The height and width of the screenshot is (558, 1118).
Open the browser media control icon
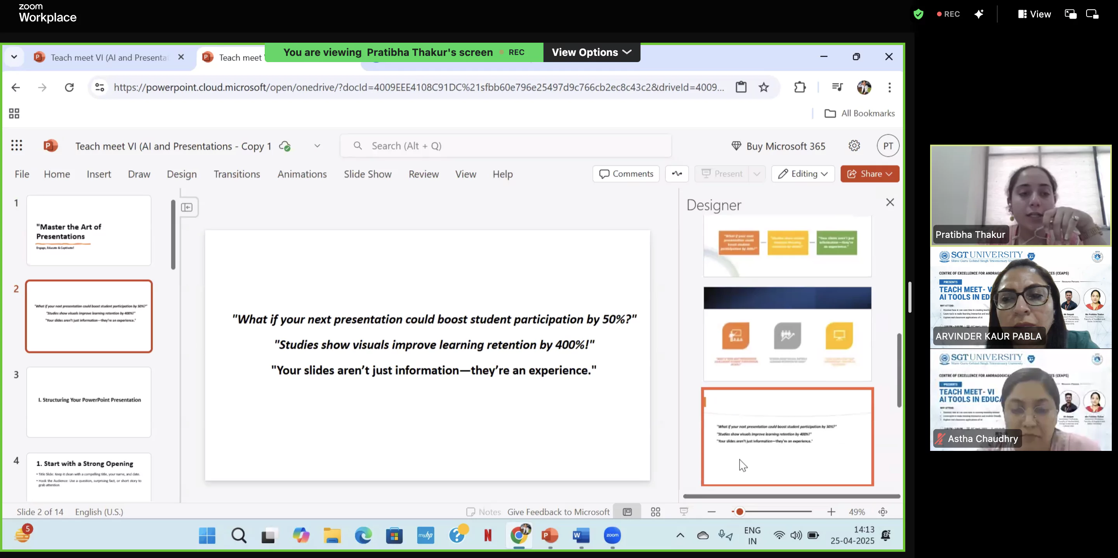click(x=837, y=87)
